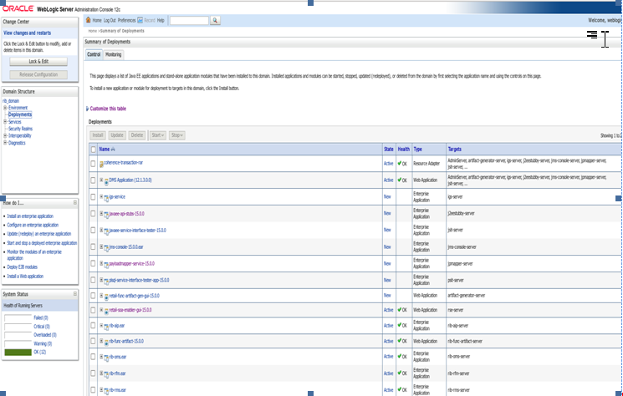This screenshot has height=396, width=623.
Task: Collapse the System Status panel icon
Action: (x=74, y=294)
